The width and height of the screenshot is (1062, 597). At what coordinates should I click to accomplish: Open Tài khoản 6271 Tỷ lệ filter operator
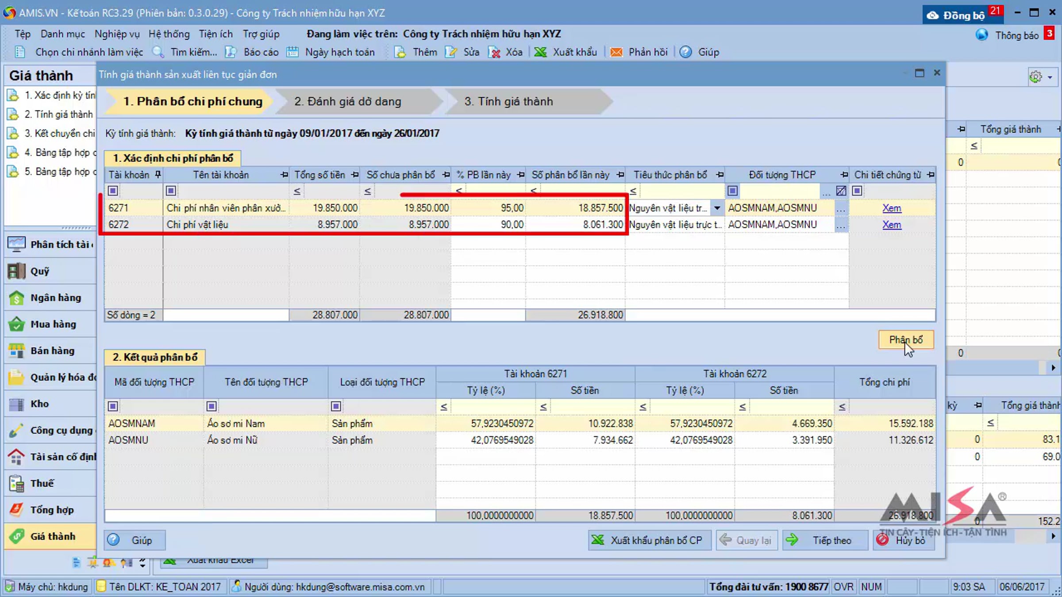[x=444, y=406]
